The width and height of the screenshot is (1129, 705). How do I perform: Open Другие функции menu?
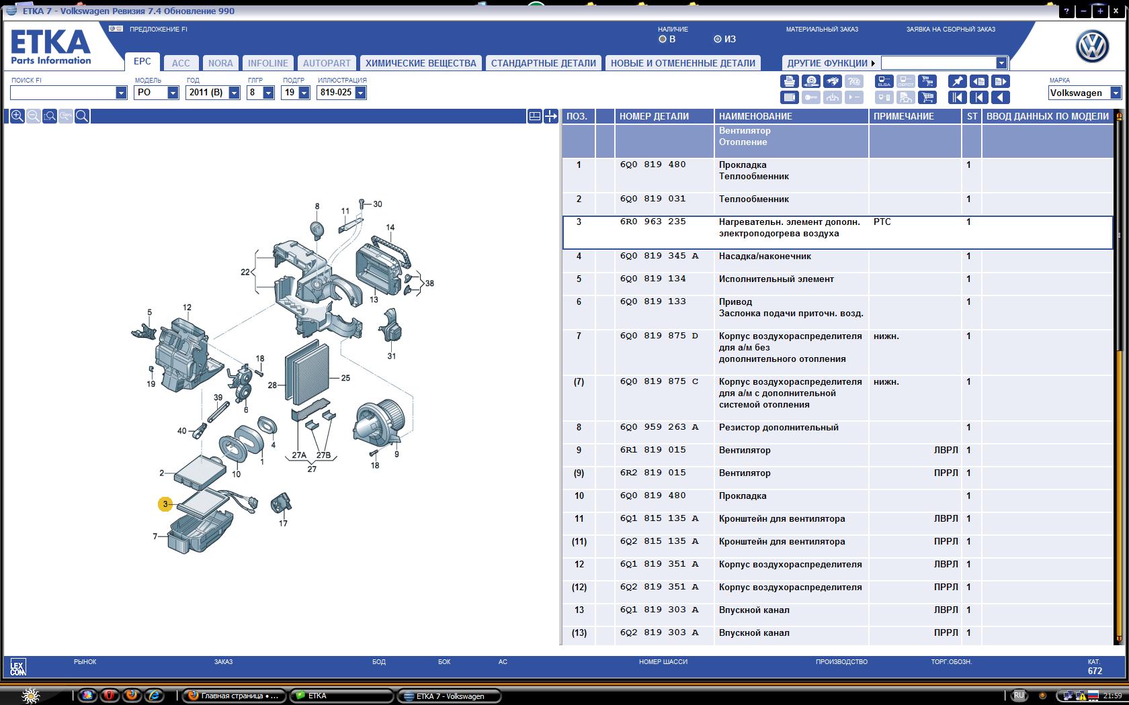click(x=831, y=63)
